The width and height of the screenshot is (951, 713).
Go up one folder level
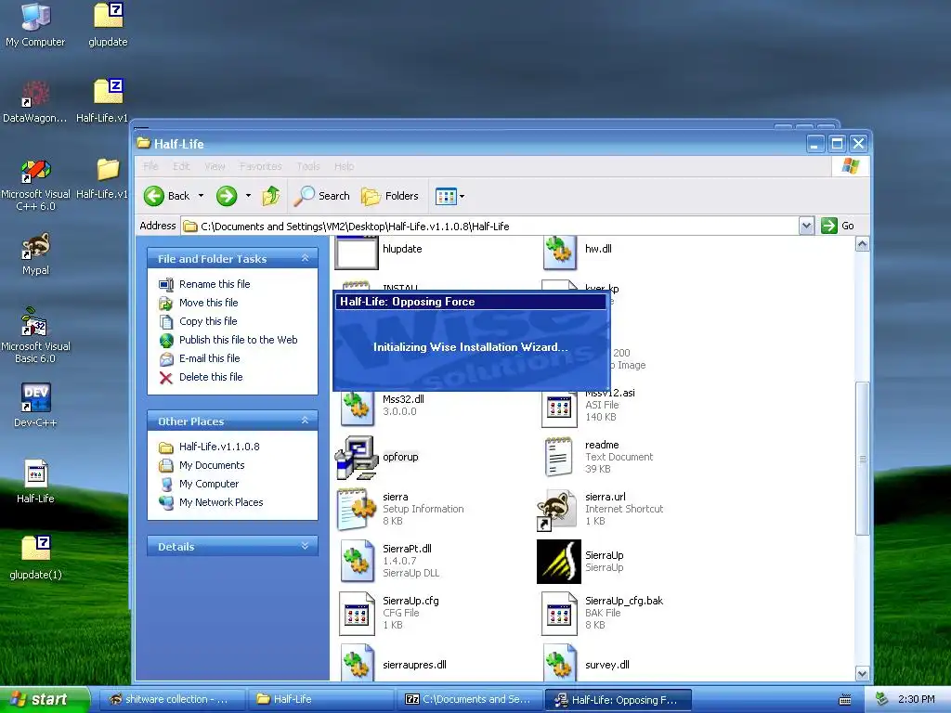pyautogui.click(x=270, y=196)
